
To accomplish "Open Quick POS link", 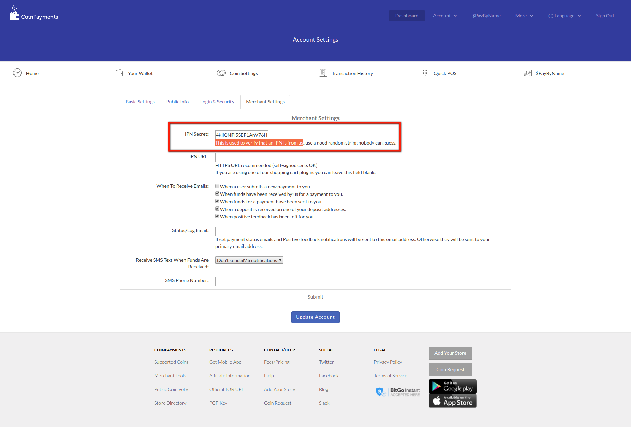I will pyautogui.click(x=445, y=73).
